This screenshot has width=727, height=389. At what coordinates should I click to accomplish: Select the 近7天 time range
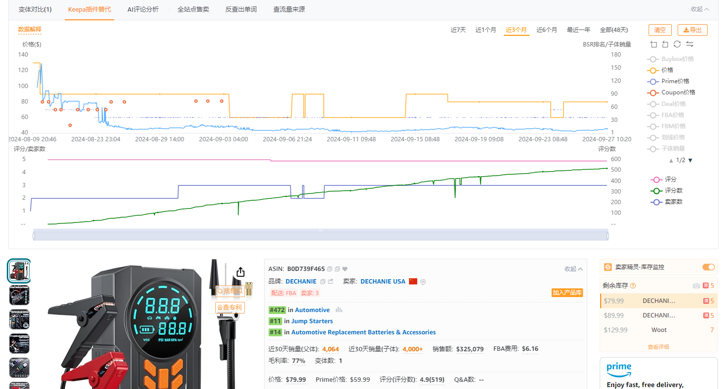pyautogui.click(x=458, y=30)
